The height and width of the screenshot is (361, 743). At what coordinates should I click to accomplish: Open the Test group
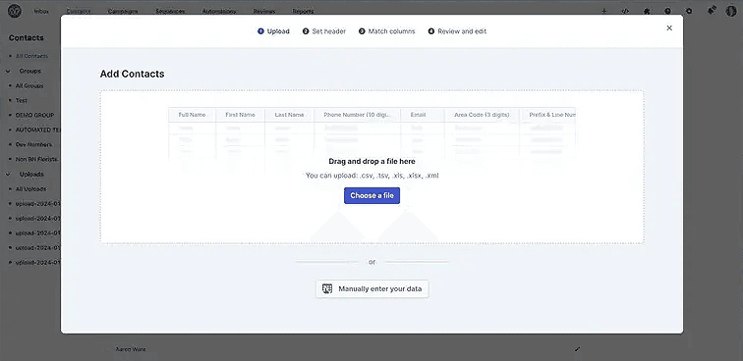(22, 100)
